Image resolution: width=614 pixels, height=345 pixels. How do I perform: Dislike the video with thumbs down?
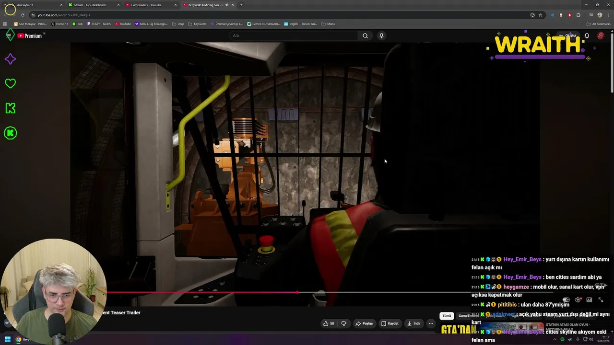tap(343, 323)
